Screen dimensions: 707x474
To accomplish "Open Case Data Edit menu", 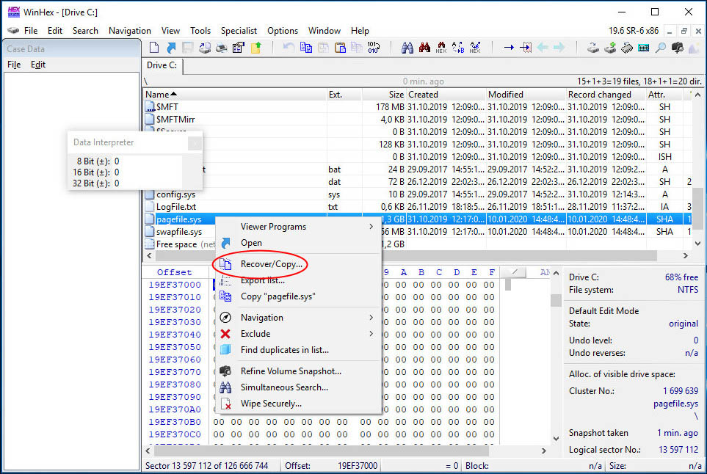I will [x=38, y=65].
